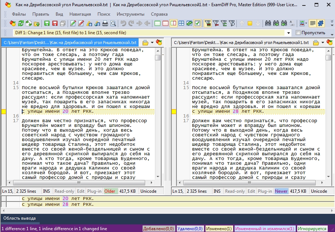Click binoculars Find Previous icon with left arrow

(x=284, y=23)
